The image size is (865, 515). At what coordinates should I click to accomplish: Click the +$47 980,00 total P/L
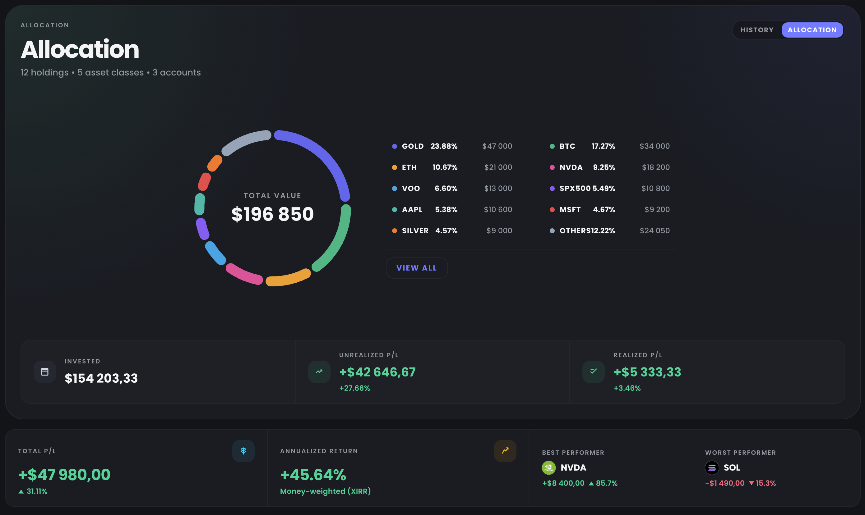pyautogui.click(x=64, y=475)
